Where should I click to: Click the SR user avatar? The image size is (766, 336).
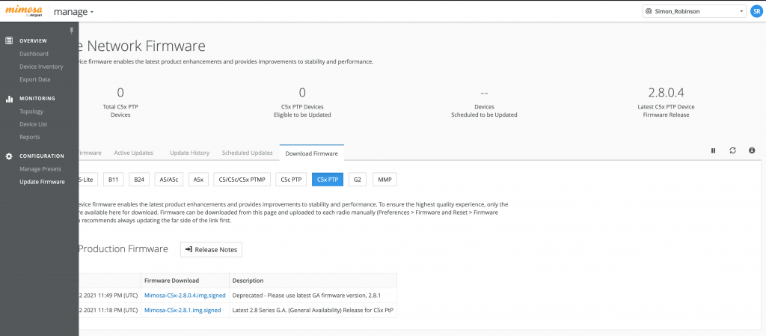coord(756,11)
